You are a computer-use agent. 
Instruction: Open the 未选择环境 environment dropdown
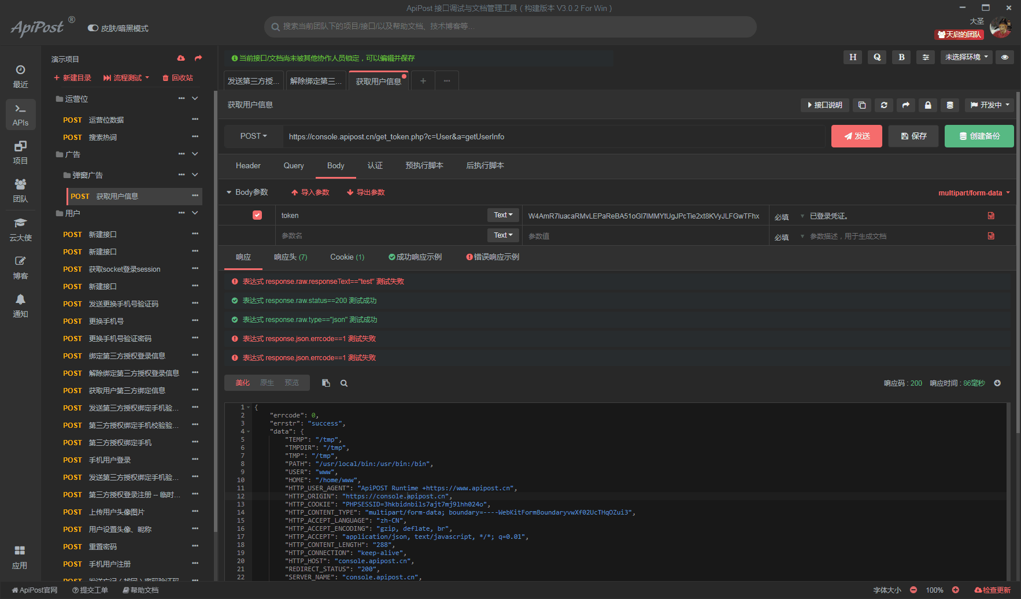967,57
